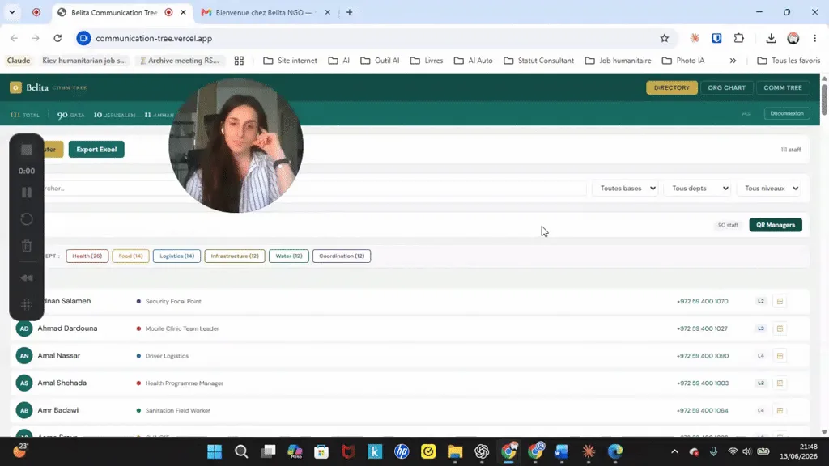
Task: Pause the screen recording
Action: click(27, 193)
